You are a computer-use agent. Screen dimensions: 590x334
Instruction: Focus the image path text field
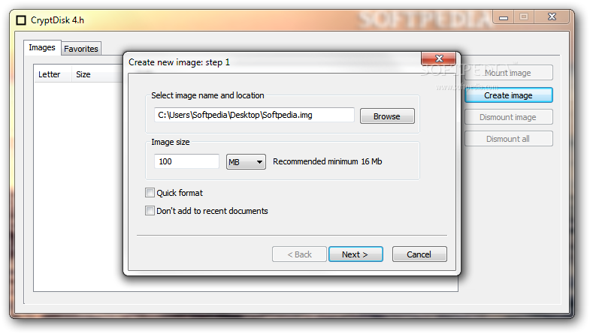pos(254,115)
